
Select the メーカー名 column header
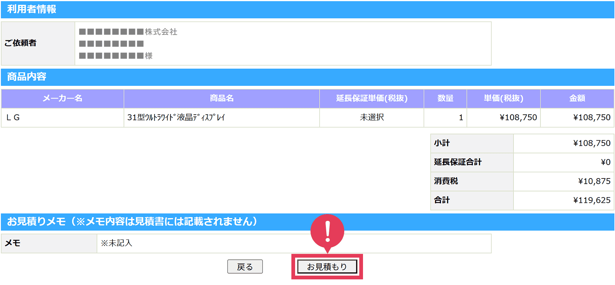[x=62, y=98]
